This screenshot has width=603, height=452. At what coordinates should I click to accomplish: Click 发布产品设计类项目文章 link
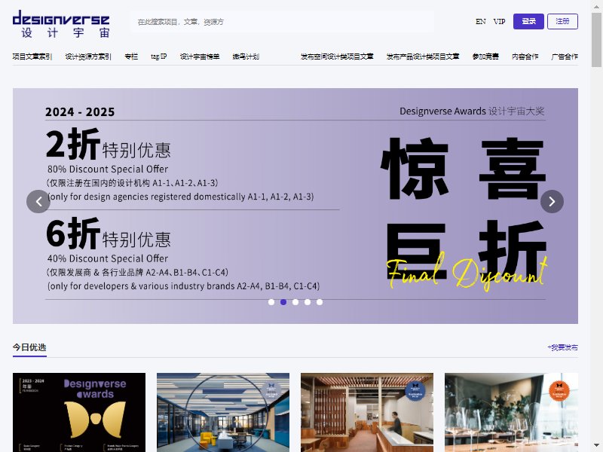(423, 56)
